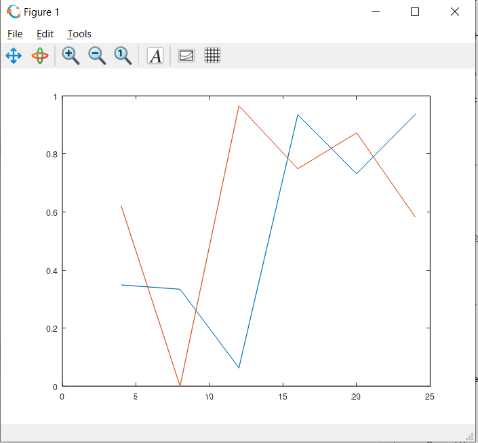The height and width of the screenshot is (443, 478).
Task: Click the resize grip at window corner
Action: 469,436
